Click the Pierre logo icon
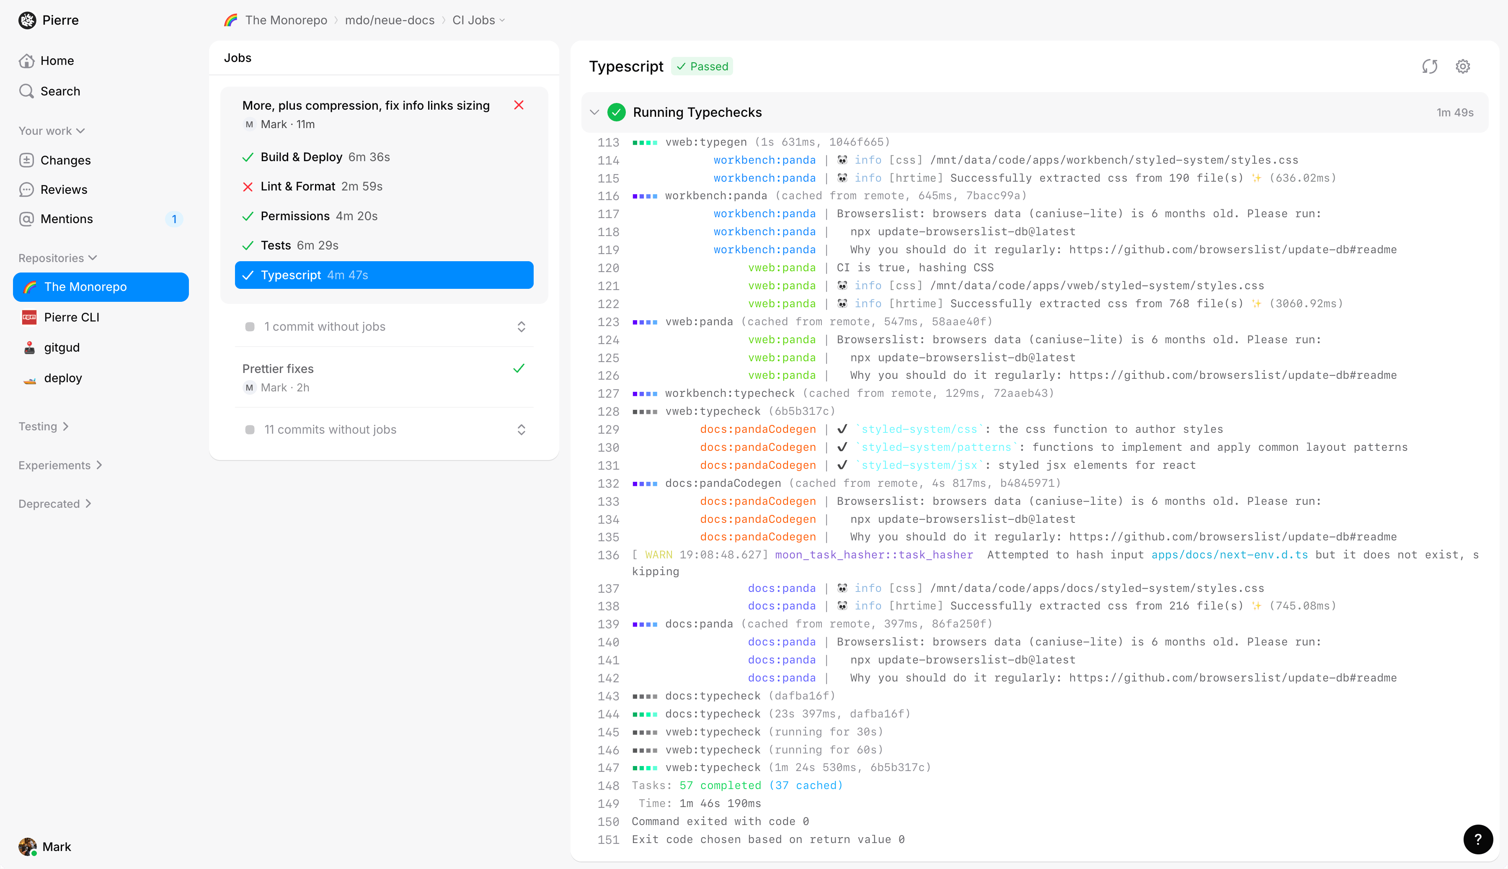This screenshot has width=1508, height=869. coord(27,20)
